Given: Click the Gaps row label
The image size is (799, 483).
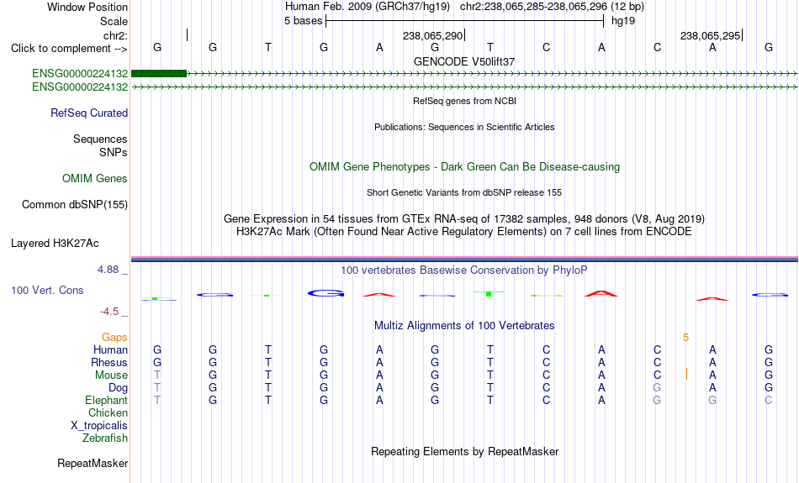Looking at the screenshot, I should point(114,337).
